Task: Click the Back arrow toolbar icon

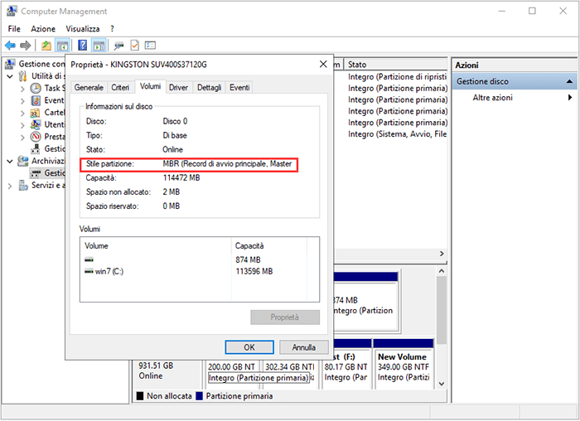Action: (10, 46)
